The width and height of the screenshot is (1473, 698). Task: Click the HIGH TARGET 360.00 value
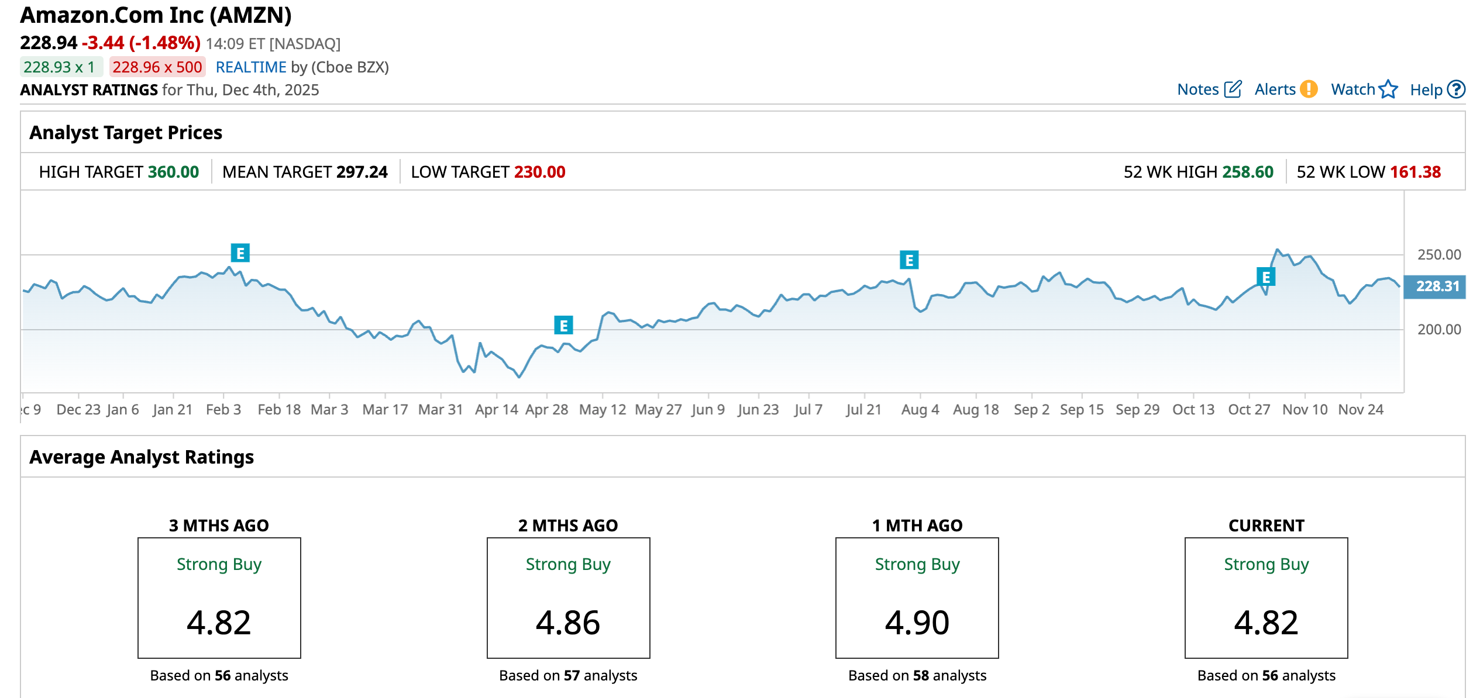coord(173,172)
